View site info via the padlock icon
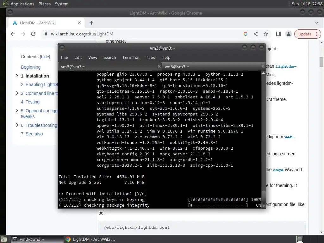This screenshot has height=243, width=324. click(x=46, y=34)
